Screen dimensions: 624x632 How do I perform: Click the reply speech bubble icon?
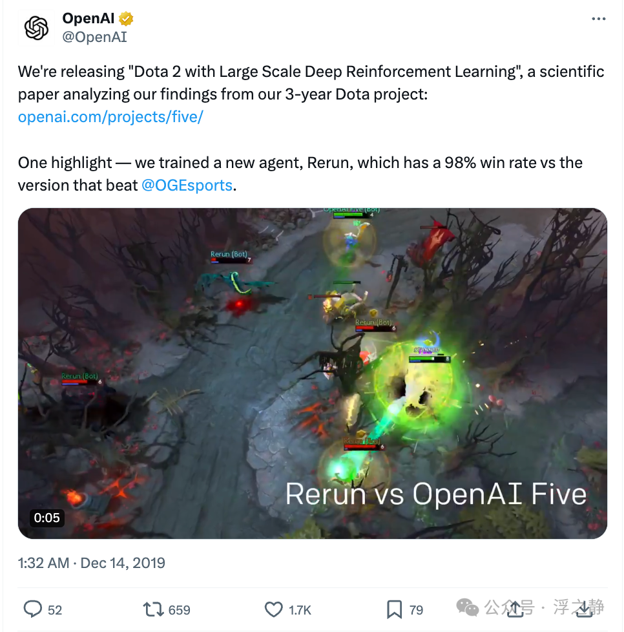click(x=33, y=609)
